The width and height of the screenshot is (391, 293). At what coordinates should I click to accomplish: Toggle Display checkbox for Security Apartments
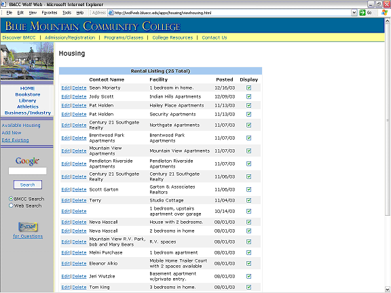tap(248, 114)
